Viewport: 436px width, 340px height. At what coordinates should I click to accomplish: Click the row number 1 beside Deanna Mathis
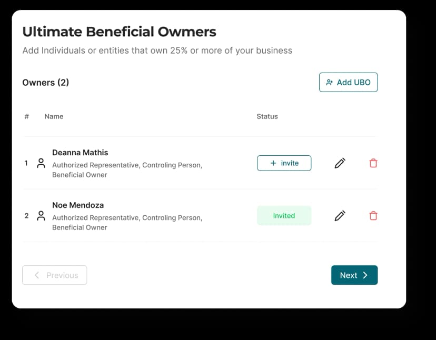26,163
